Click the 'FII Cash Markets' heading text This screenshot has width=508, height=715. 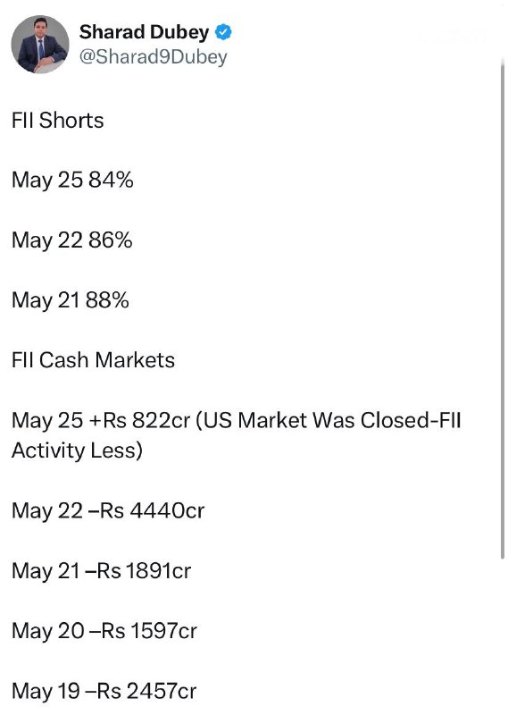[x=94, y=360]
